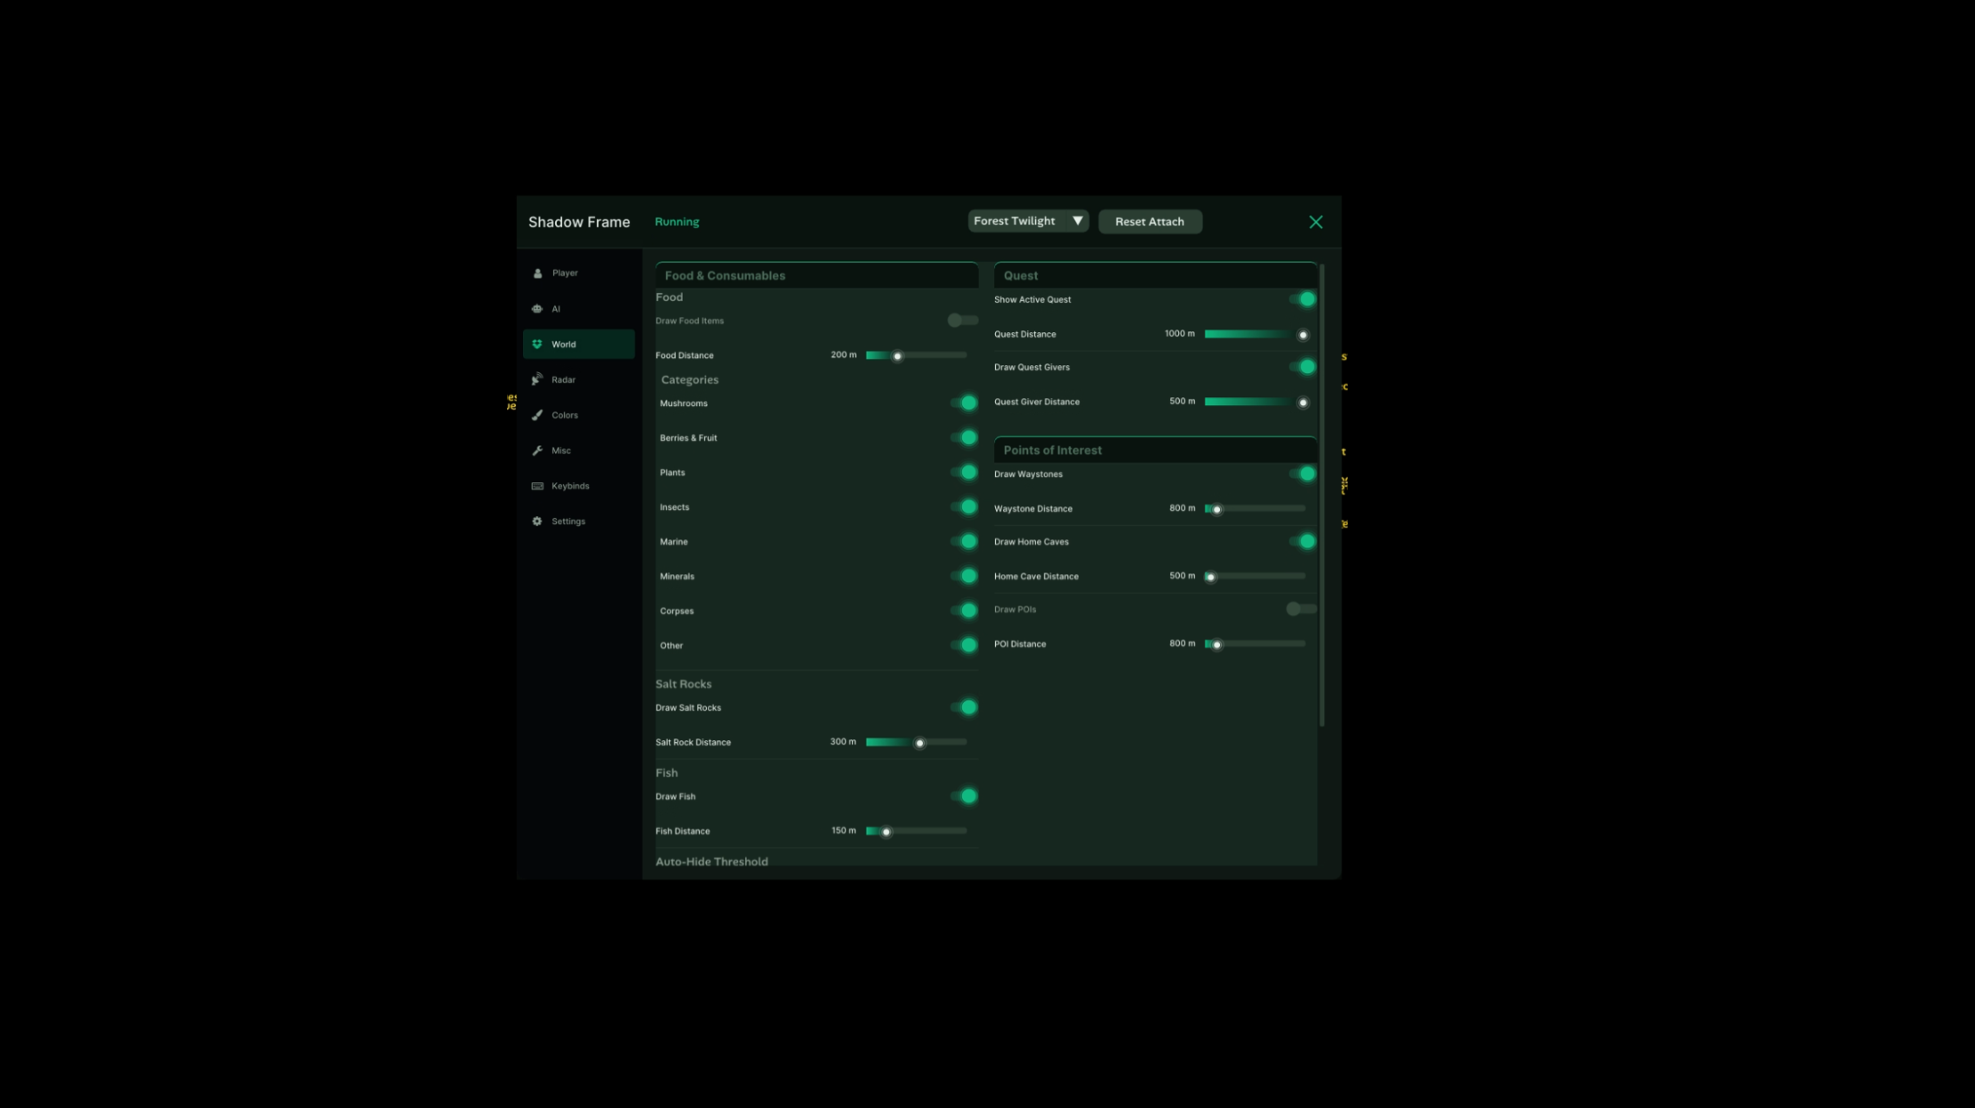1975x1108 pixels.
Task: Toggle Draw Waystones switch
Action: coord(1302,473)
